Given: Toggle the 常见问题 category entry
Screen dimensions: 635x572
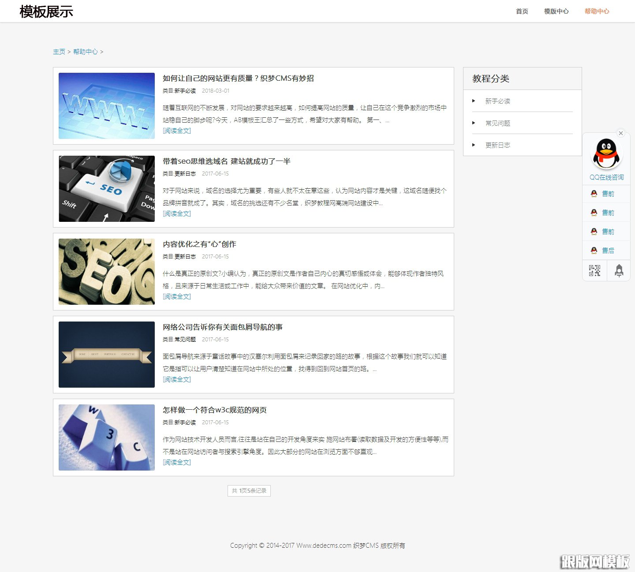Looking at the screenshot, I should (498, 123).
